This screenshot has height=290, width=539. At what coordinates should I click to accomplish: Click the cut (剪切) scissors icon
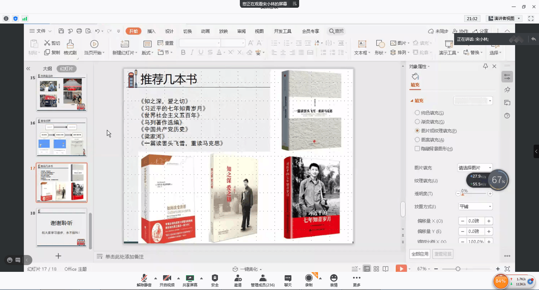(x=47, y=43)
